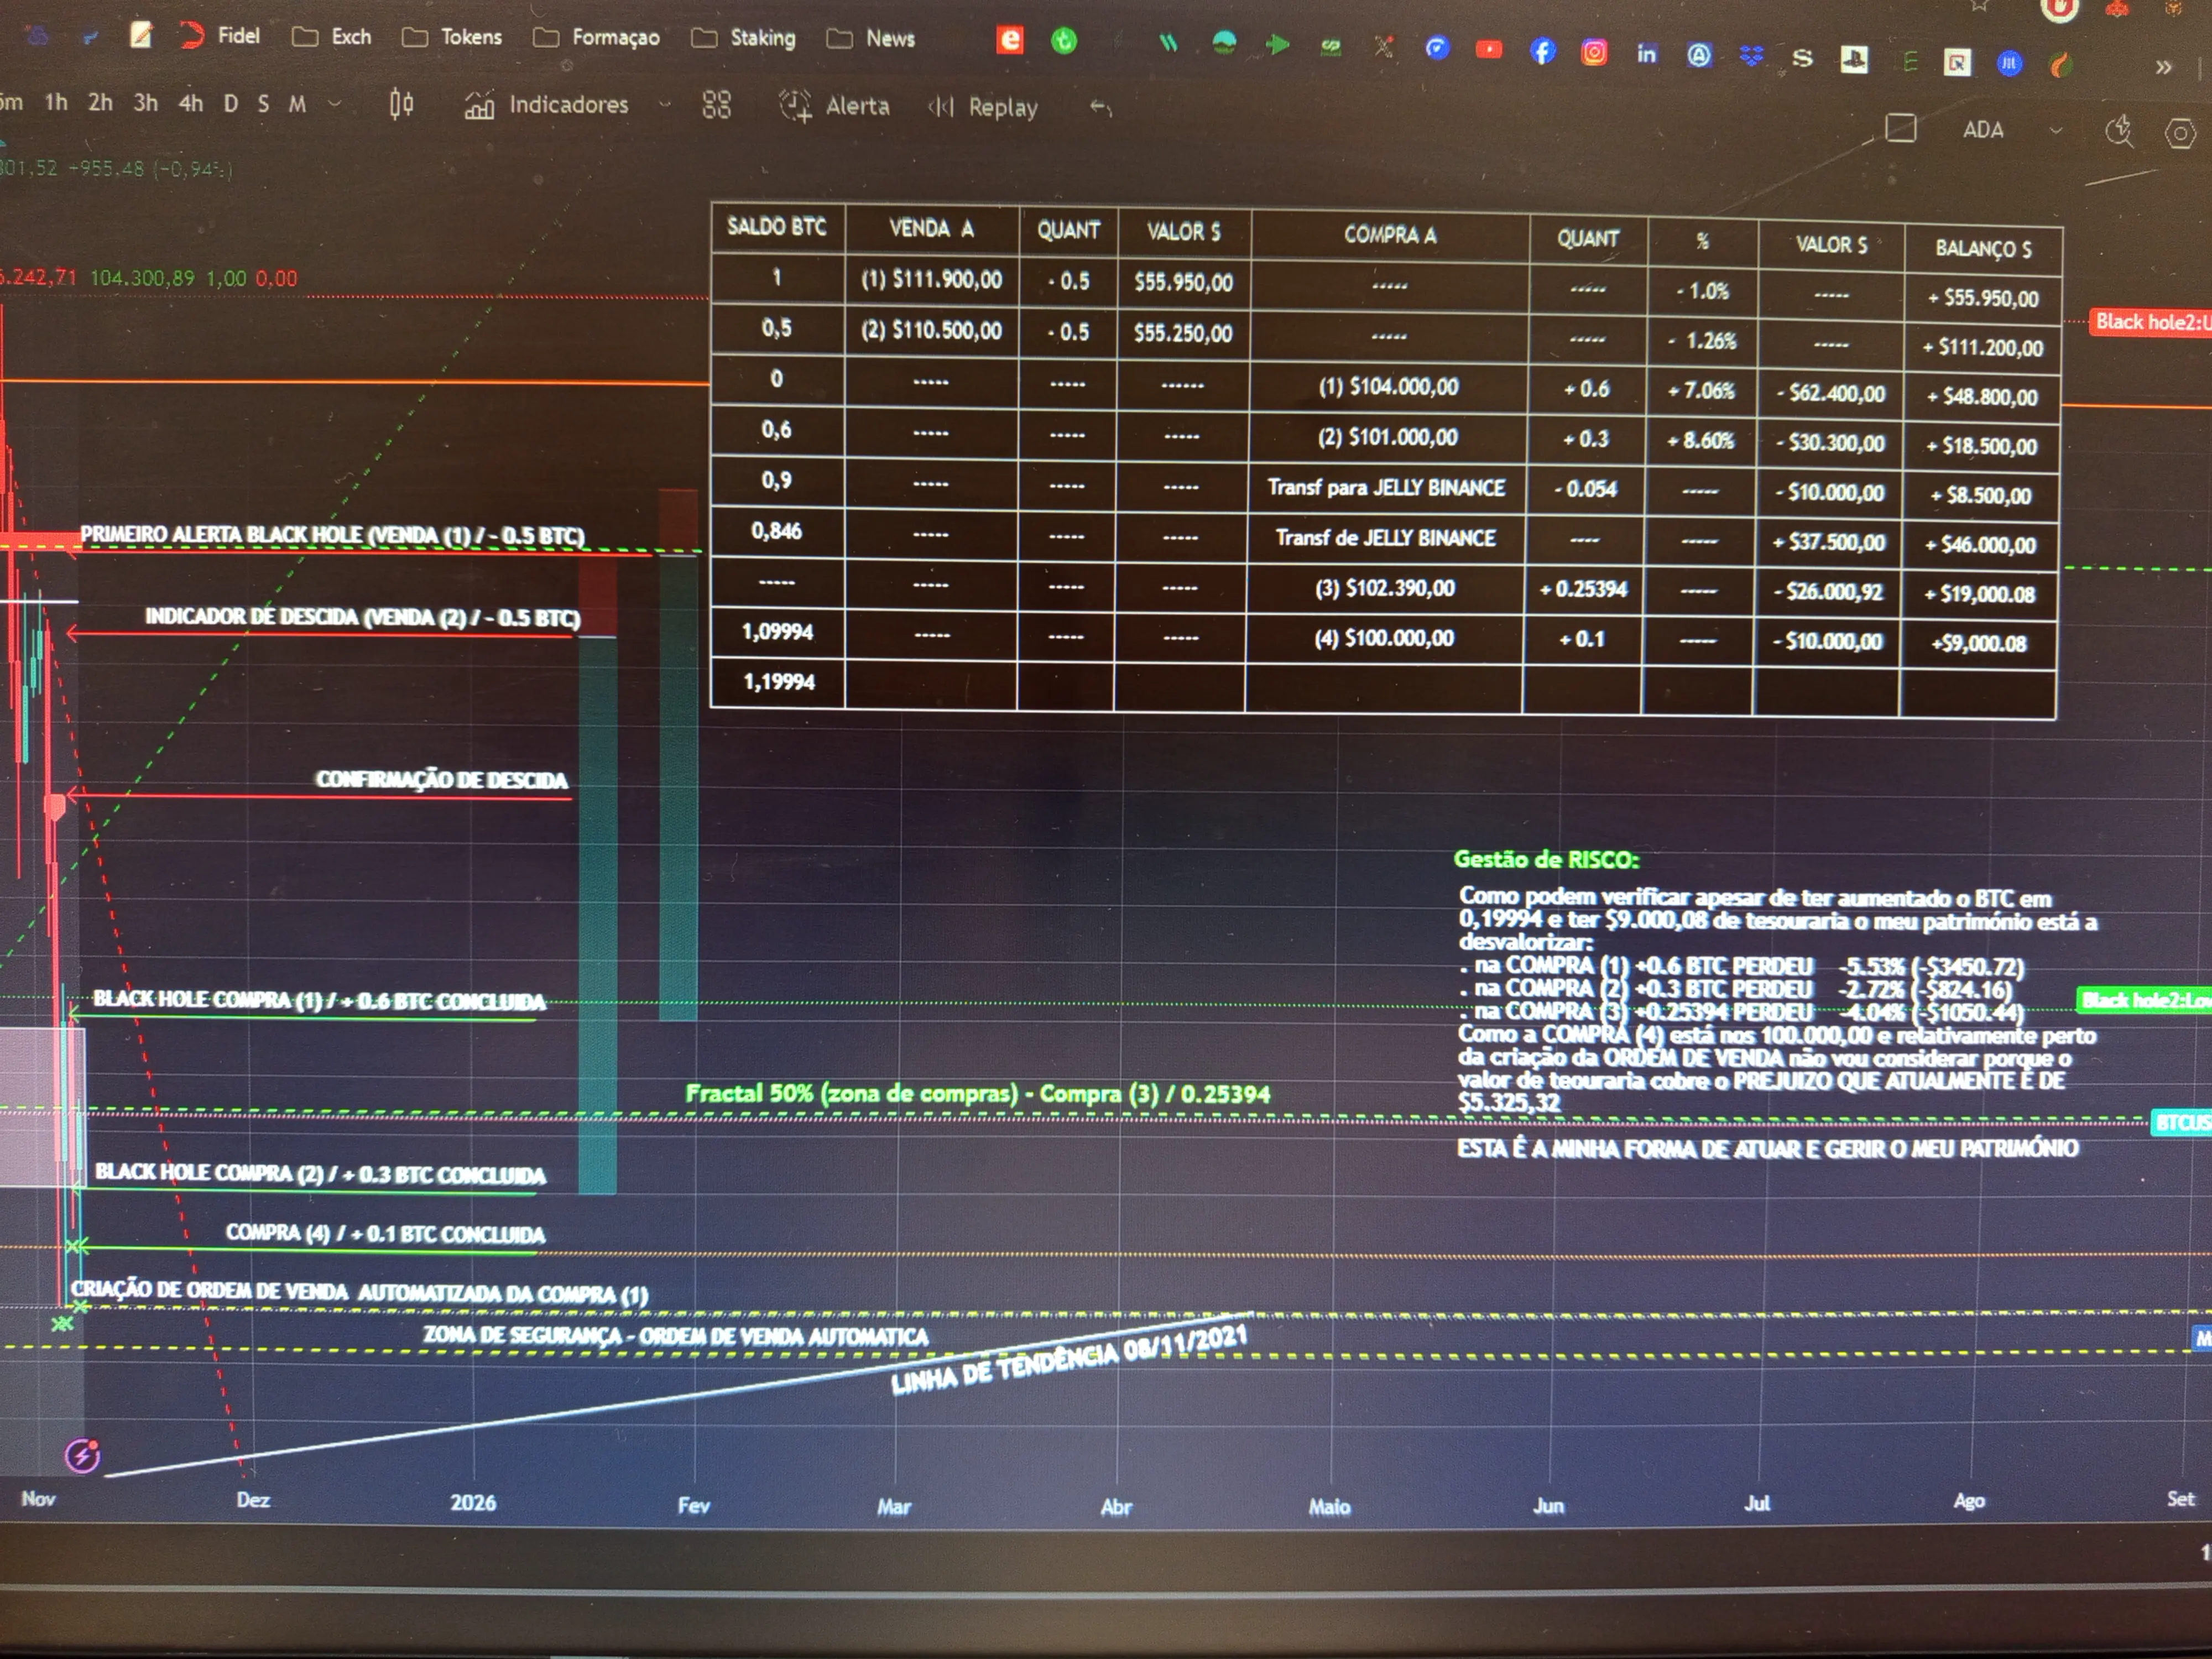Click the red Black hole2 price label

coord(2150,322)
